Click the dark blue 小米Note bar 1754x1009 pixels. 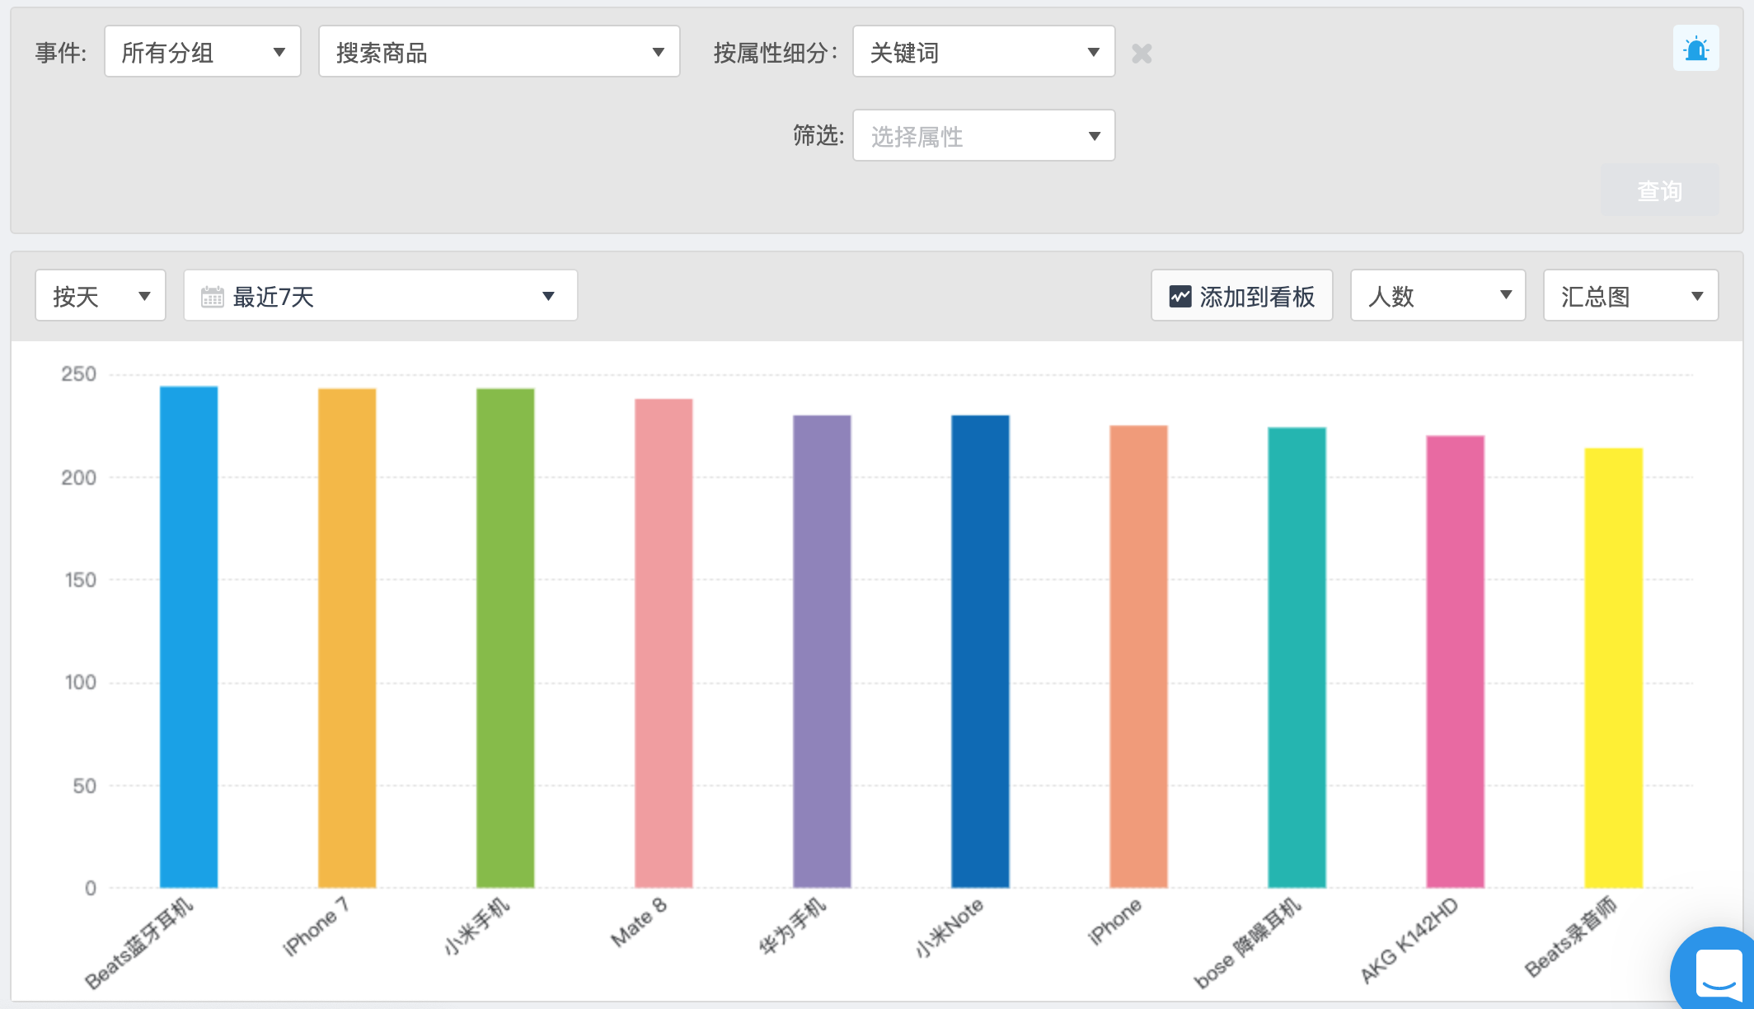point(980,651)
